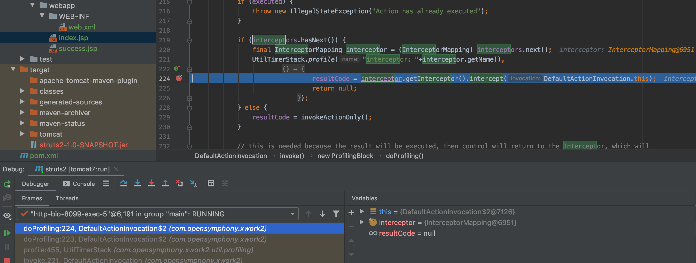Click the remove watch minus icon
696x263 pixels.
(351, 227)
